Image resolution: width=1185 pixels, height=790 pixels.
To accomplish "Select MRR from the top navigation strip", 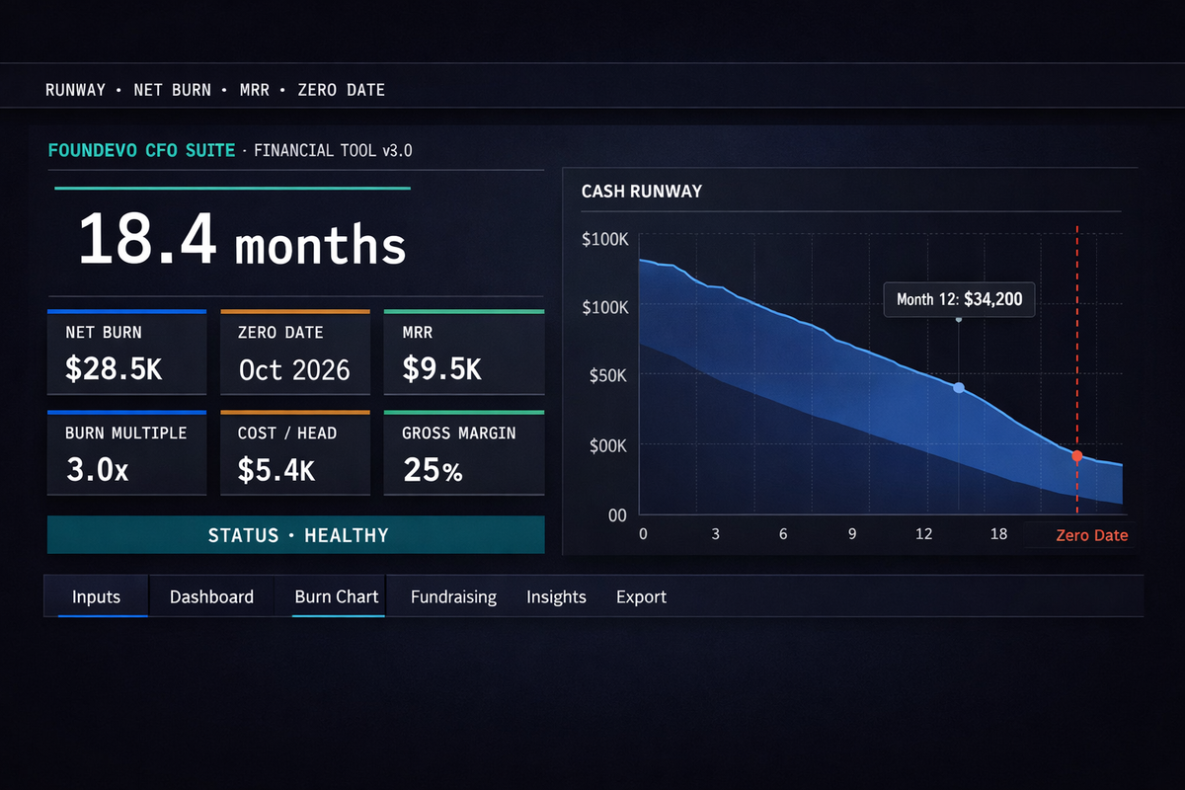I will click(255, 89).
